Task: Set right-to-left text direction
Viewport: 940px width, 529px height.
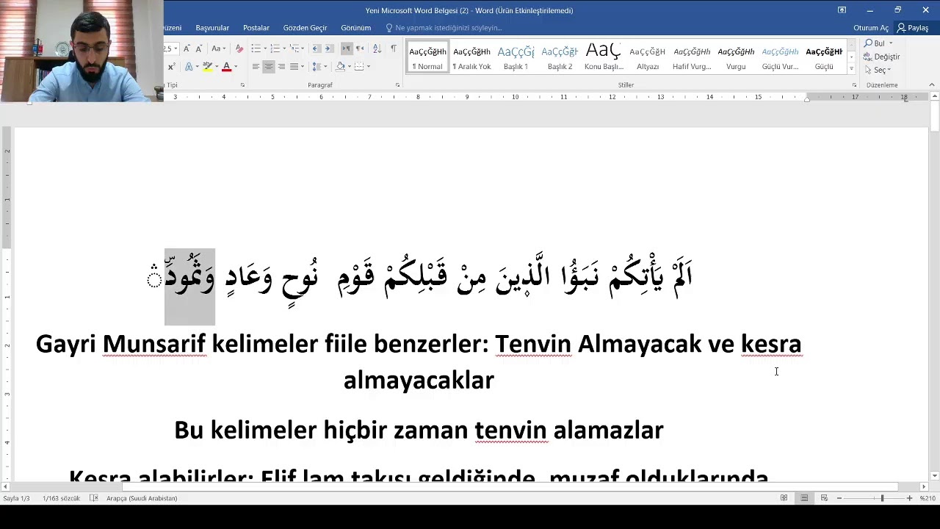Action: tap(360, 48)
